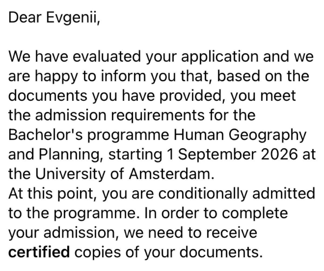This screenshot has width=324, height=271.
Task: Click the phrase "we need to receive"
Action: (x=190, y=233)
